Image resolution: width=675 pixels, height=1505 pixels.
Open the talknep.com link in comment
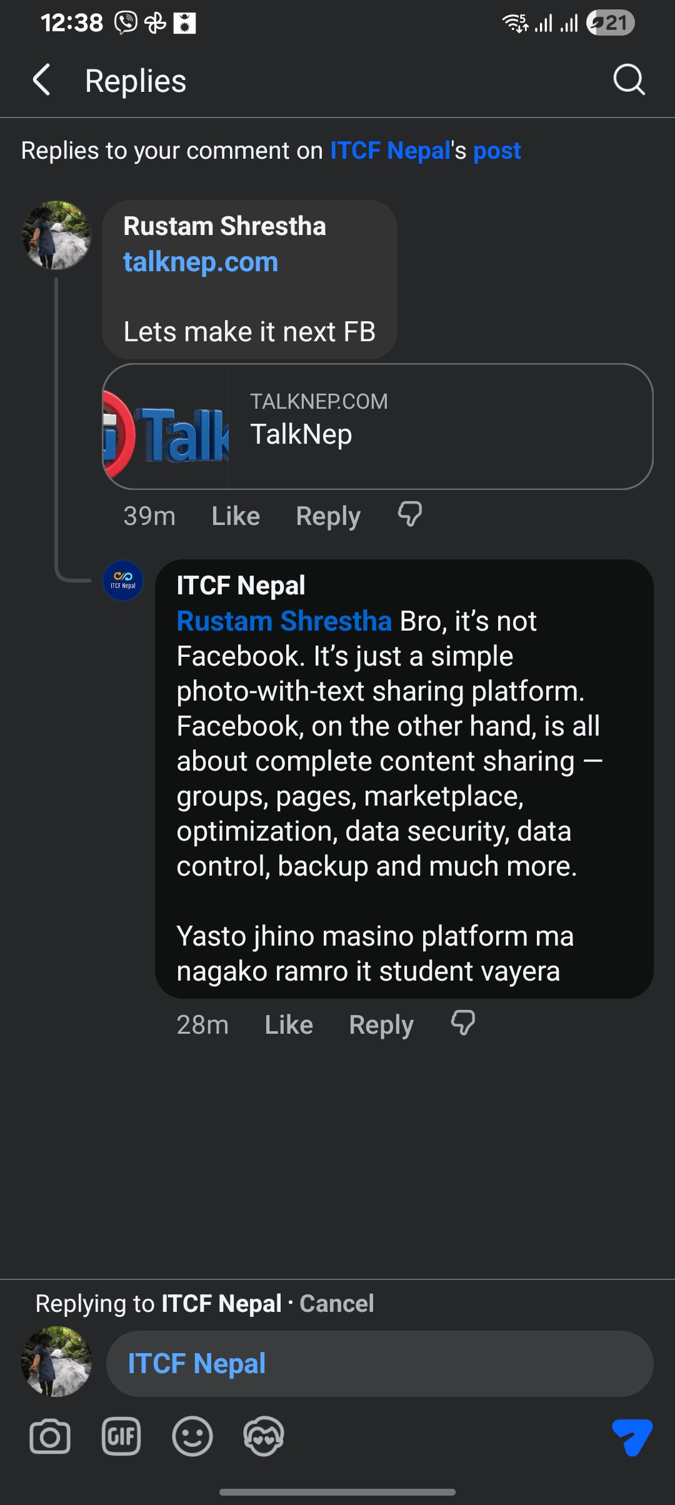(x=201, y=262)
